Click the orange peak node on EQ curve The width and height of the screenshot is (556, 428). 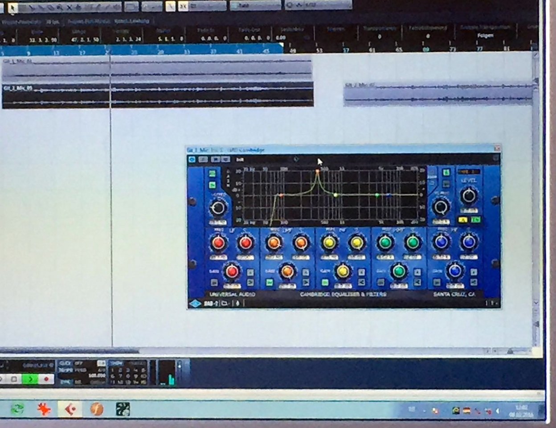317,171
